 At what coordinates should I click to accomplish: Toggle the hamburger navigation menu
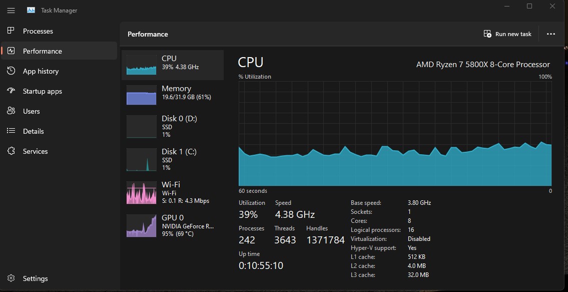point(11,11)
